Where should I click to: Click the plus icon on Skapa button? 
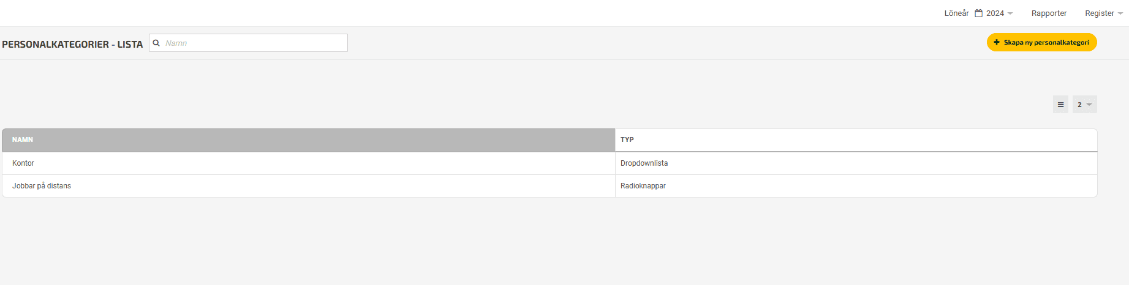pyautogui.click(x=997, y=42)
